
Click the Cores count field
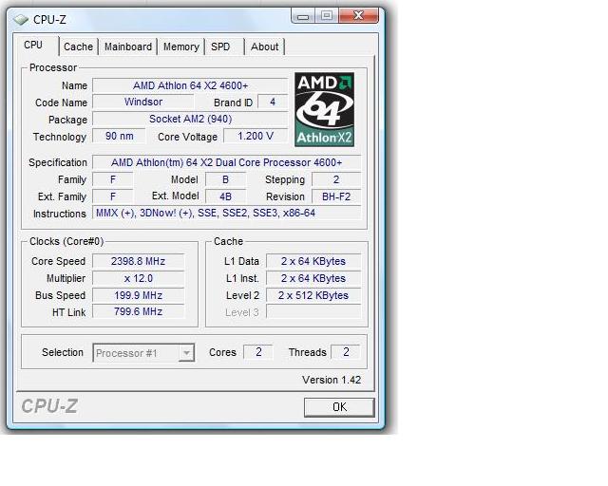(x=257, y=352)
